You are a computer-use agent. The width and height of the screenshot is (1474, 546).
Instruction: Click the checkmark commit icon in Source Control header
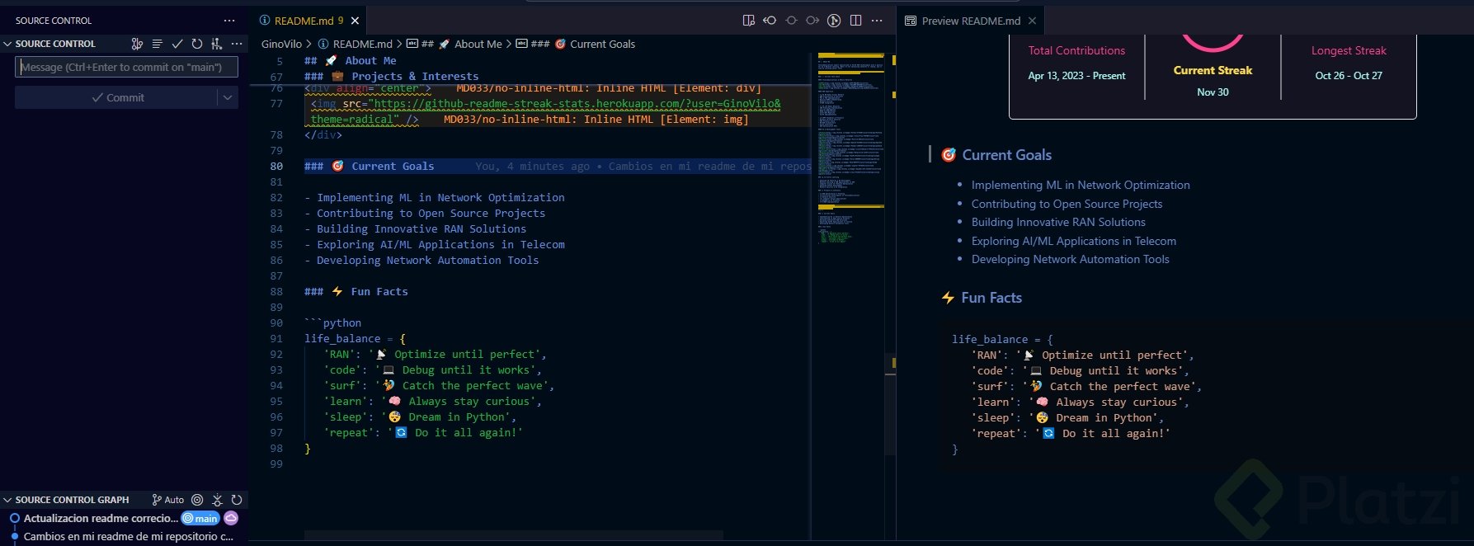click(177, 44)
